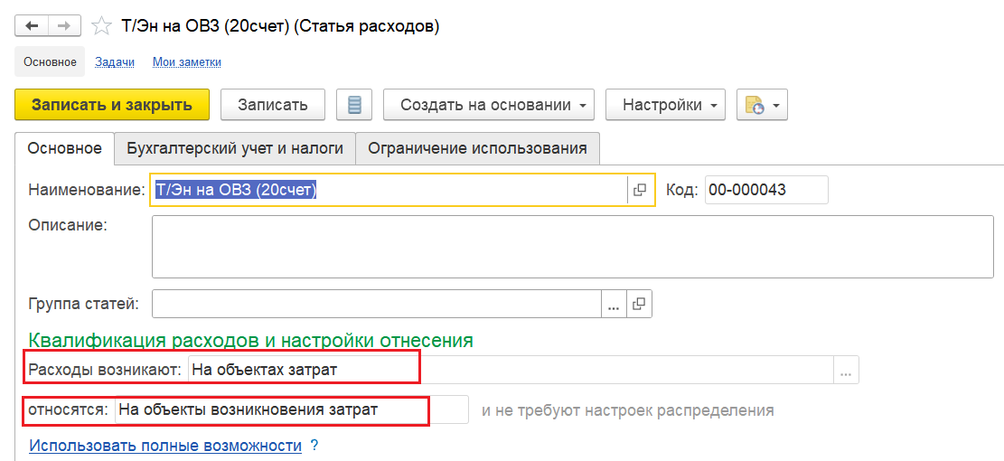Click the Записать button
Screen dimensions: 1004x461
(x=273, y=104)
